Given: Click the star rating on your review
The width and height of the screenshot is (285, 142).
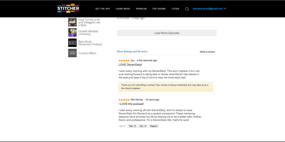Looking at the screenshot, I should pyautogui.click(x=124, y=61).
